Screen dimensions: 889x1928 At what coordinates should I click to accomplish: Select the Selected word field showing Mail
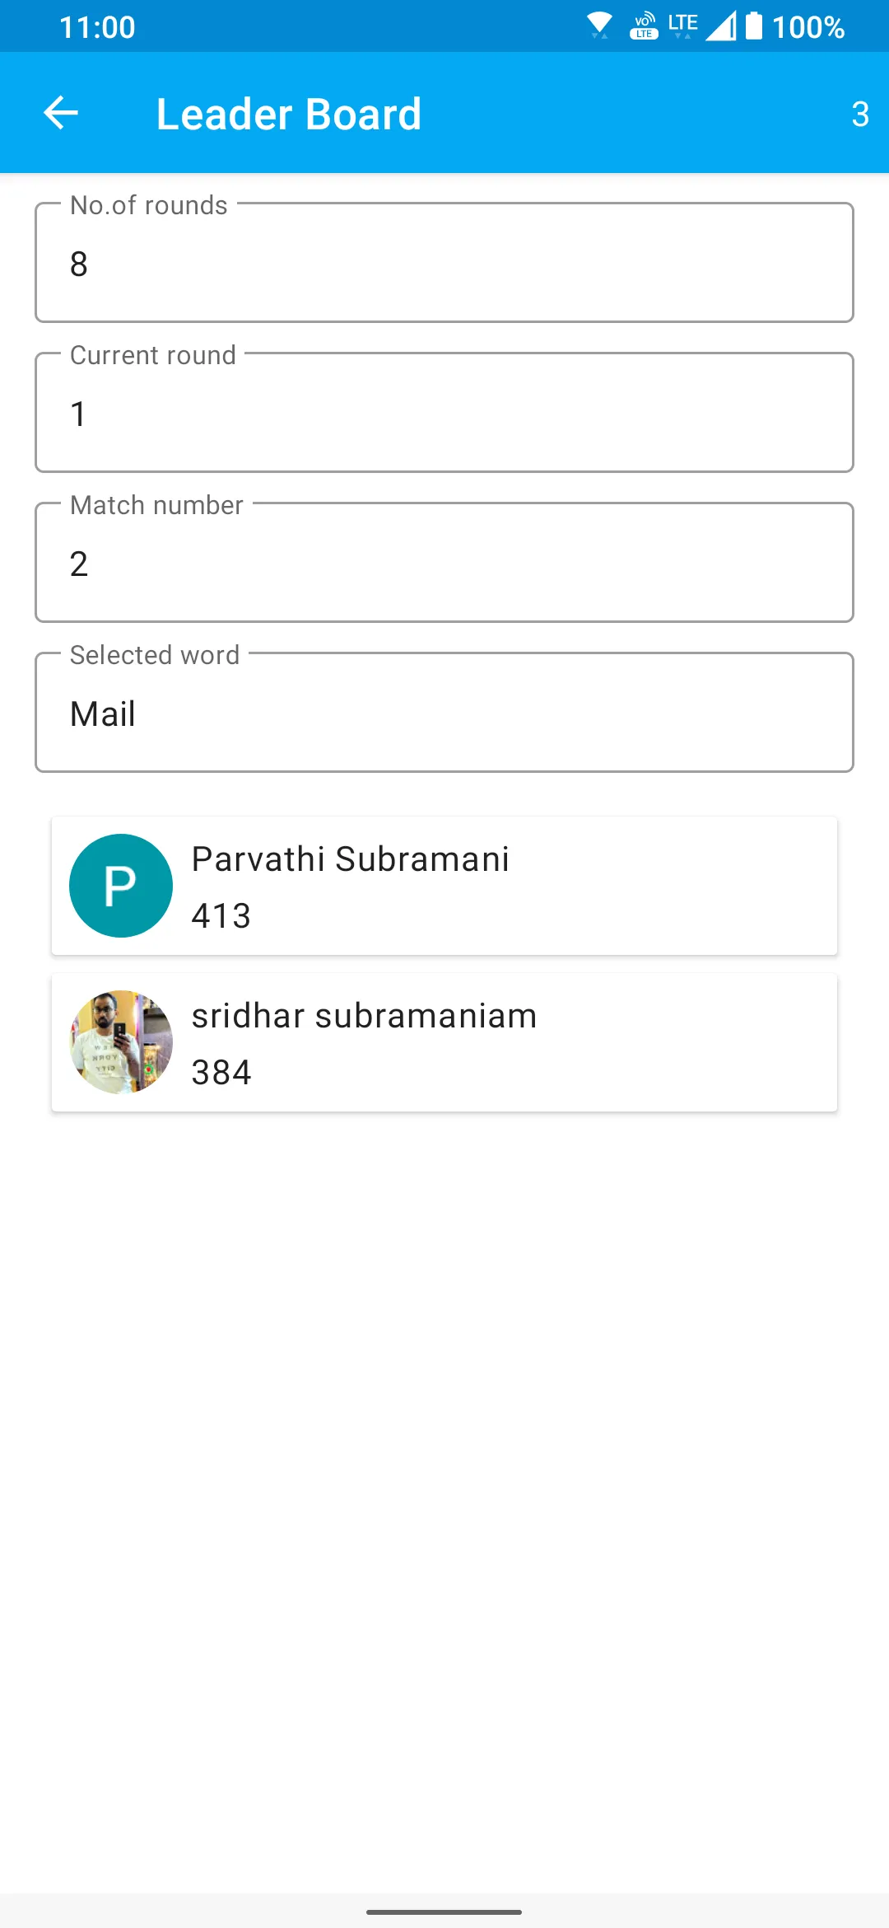(x=444, y=712)
